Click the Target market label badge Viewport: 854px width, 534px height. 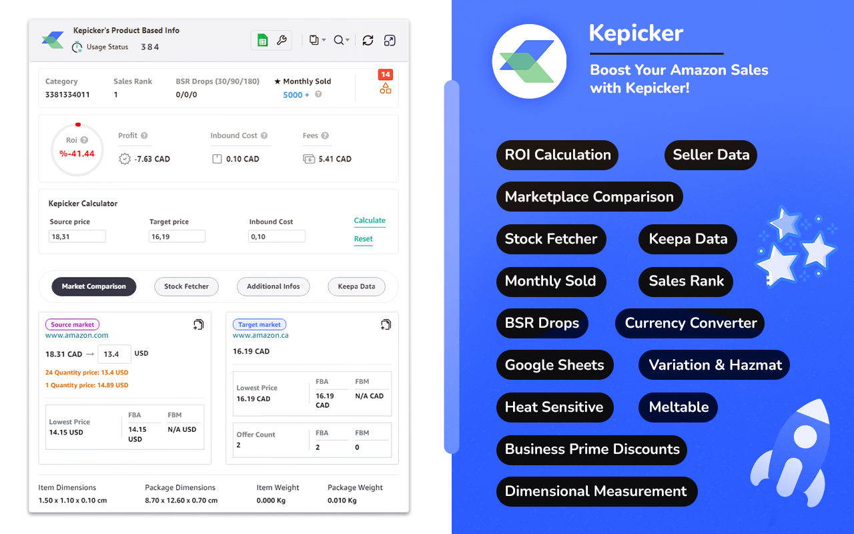click(260, 324)
